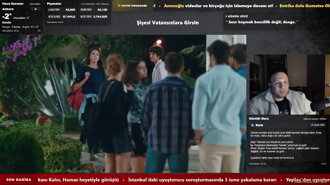Click the Rüzgar 3 km/sa wind value
The height and width of the screenshot is (185, 330).
pyautogui.click(x=11, y=27)
